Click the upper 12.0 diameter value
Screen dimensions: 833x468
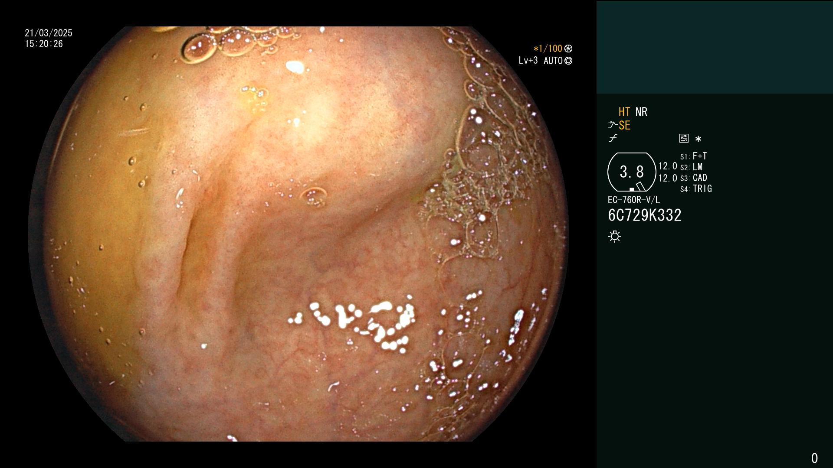coord(668,166)
